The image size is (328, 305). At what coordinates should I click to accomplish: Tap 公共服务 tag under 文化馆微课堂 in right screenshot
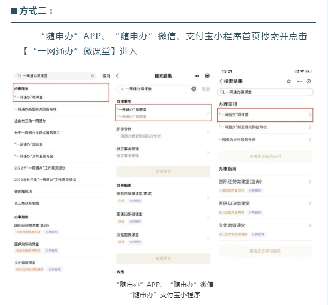258,234
